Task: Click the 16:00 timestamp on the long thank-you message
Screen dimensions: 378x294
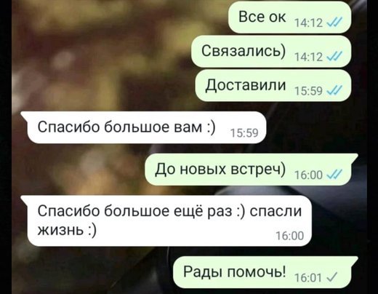Action: click(x=290, y=236)
